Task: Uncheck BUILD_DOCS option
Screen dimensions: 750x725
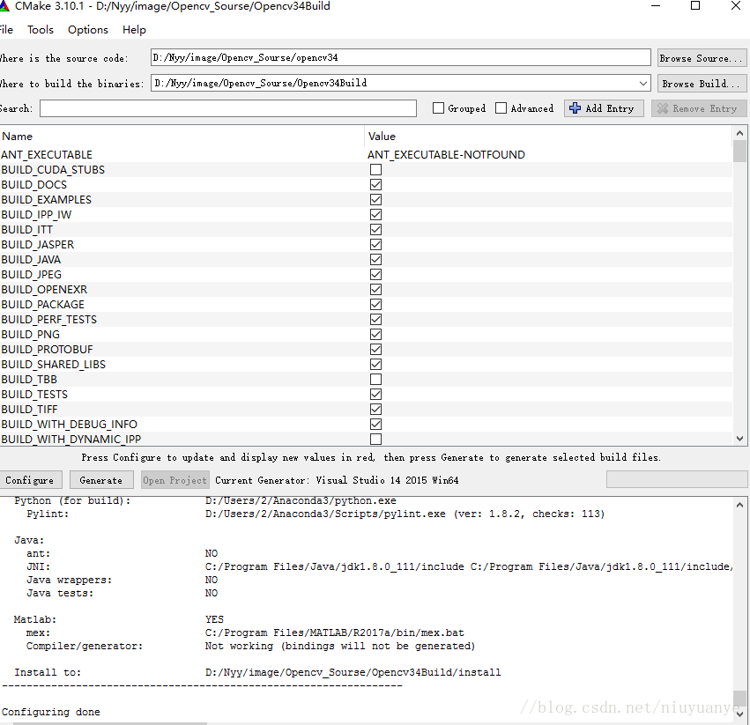Action: click(376, 185)
